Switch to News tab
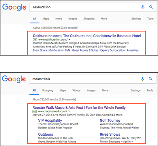 [58, 19]
